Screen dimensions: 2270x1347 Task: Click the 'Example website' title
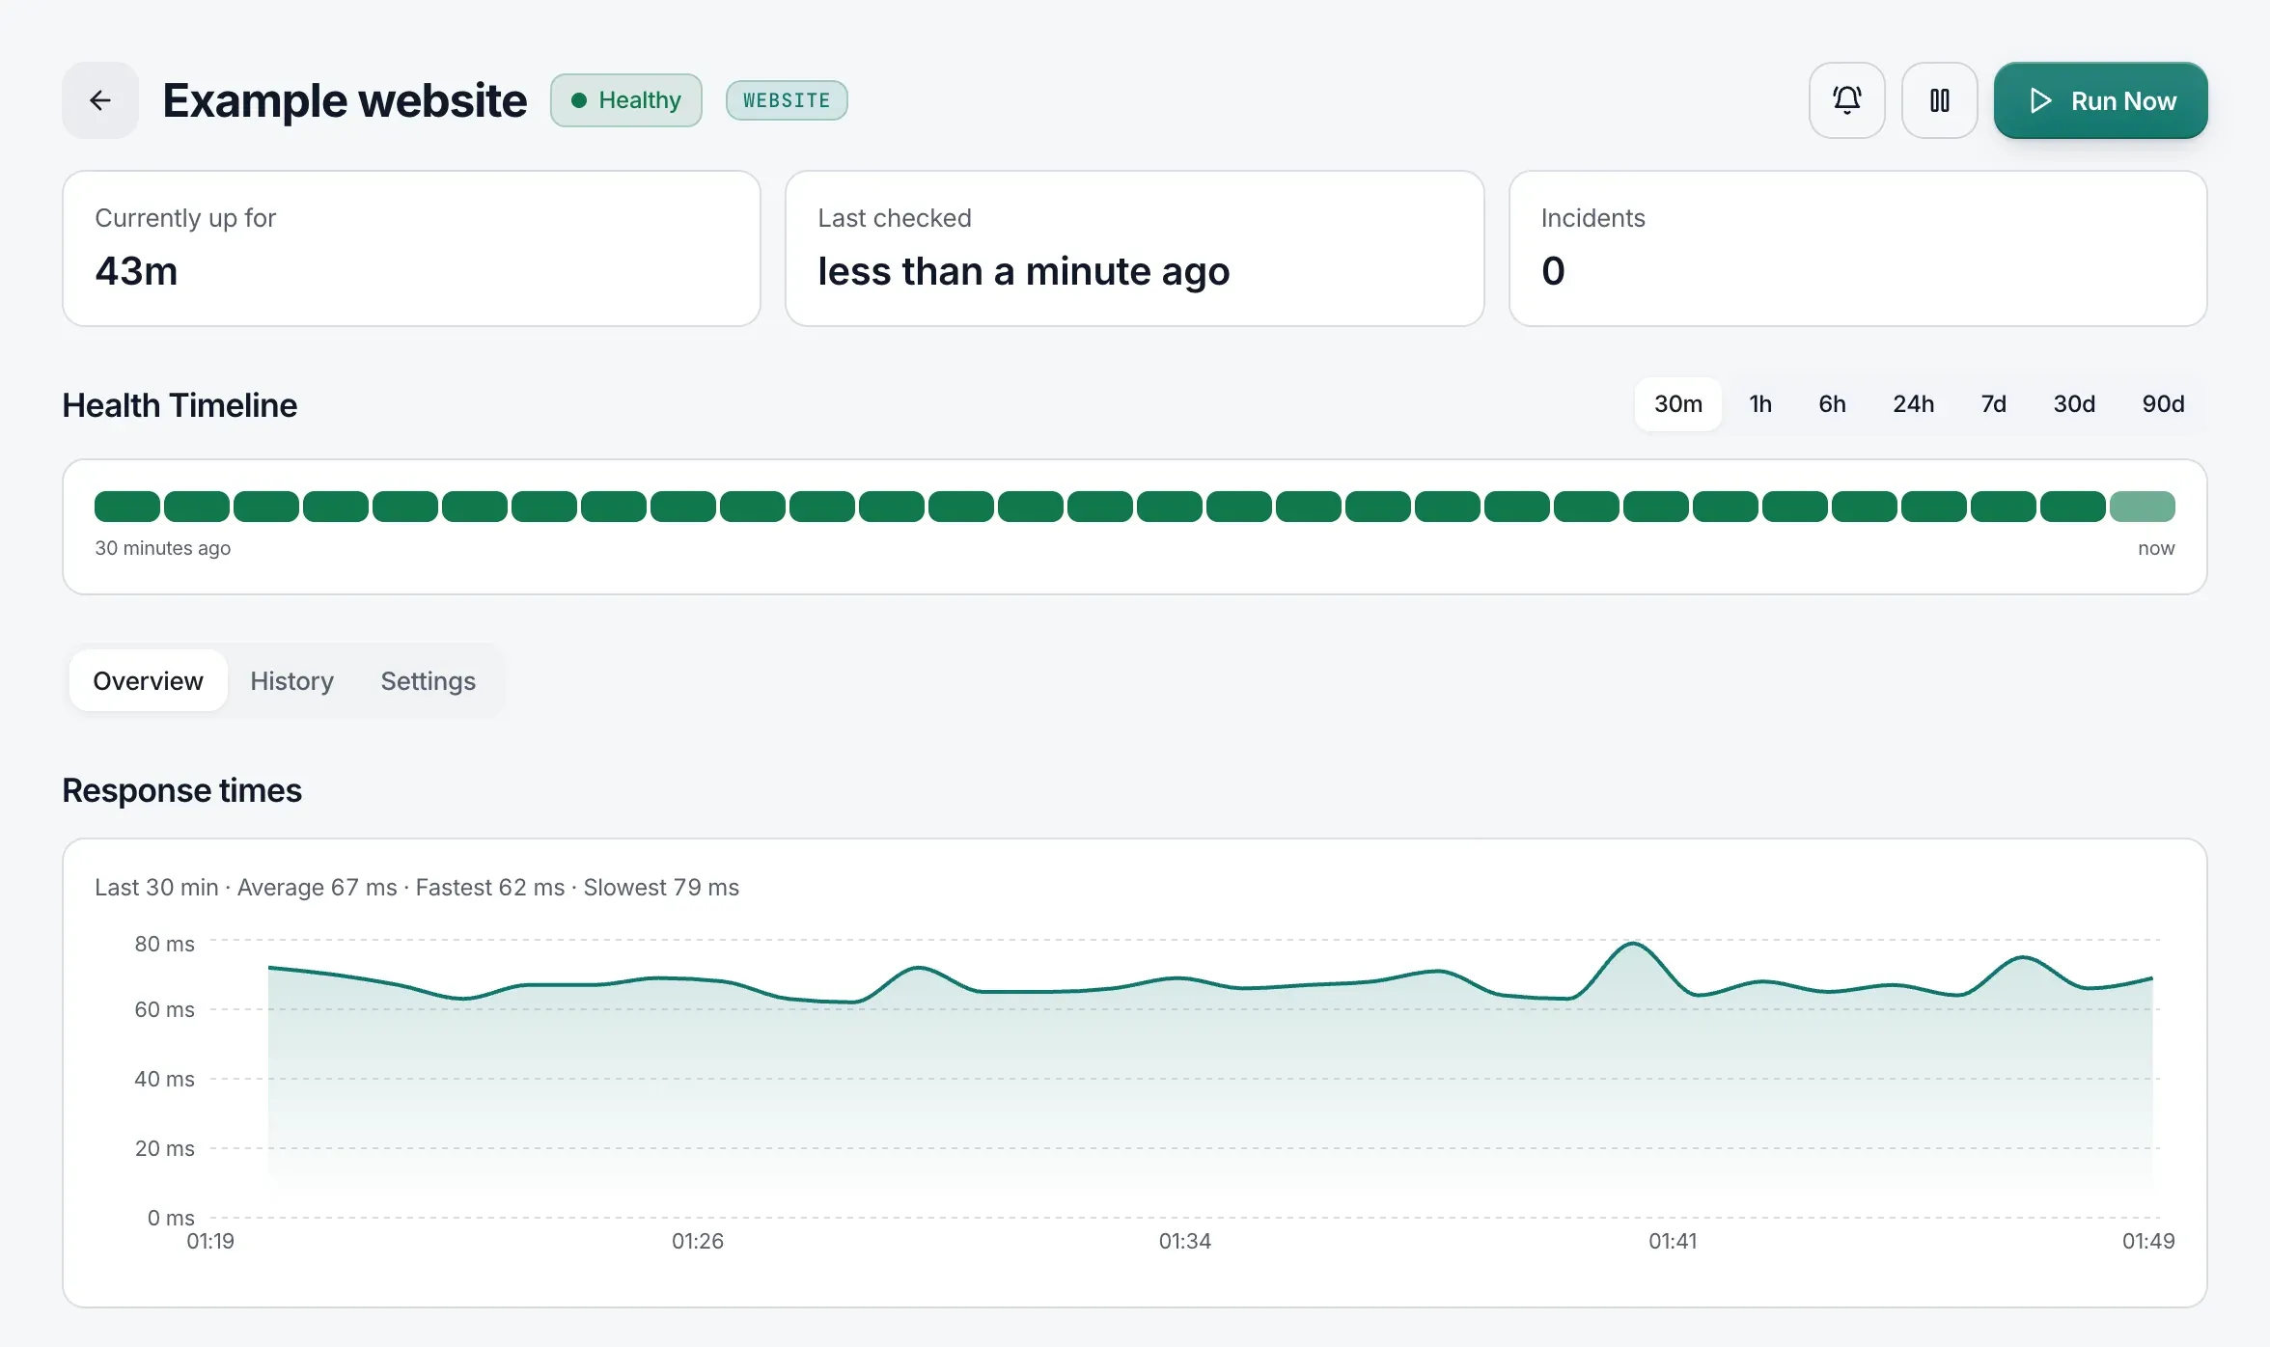click(x=345, y=100)
